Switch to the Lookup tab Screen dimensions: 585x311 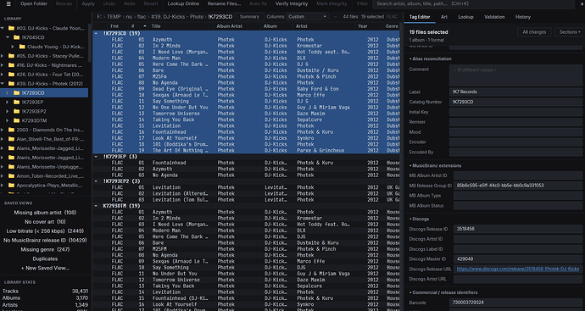(465, 17)
